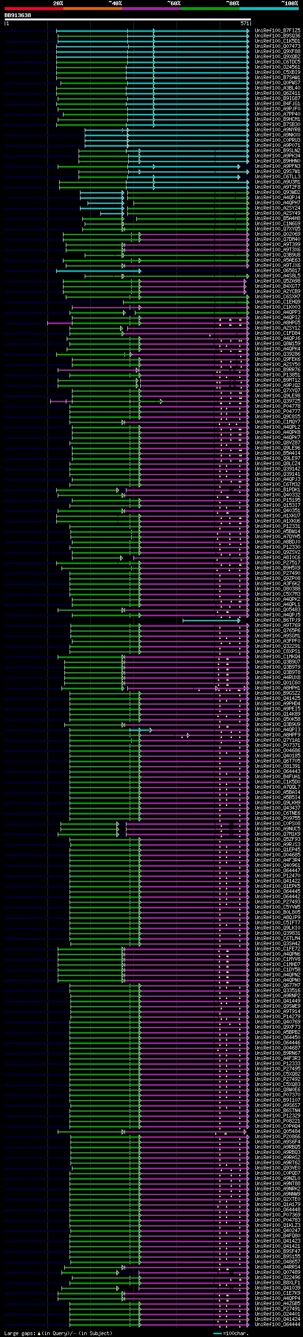
Task: Click the white query length bar
Action: coord(128,19)
